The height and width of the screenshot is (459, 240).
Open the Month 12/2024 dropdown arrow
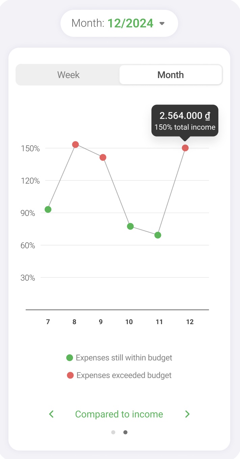tap(162, 24)
